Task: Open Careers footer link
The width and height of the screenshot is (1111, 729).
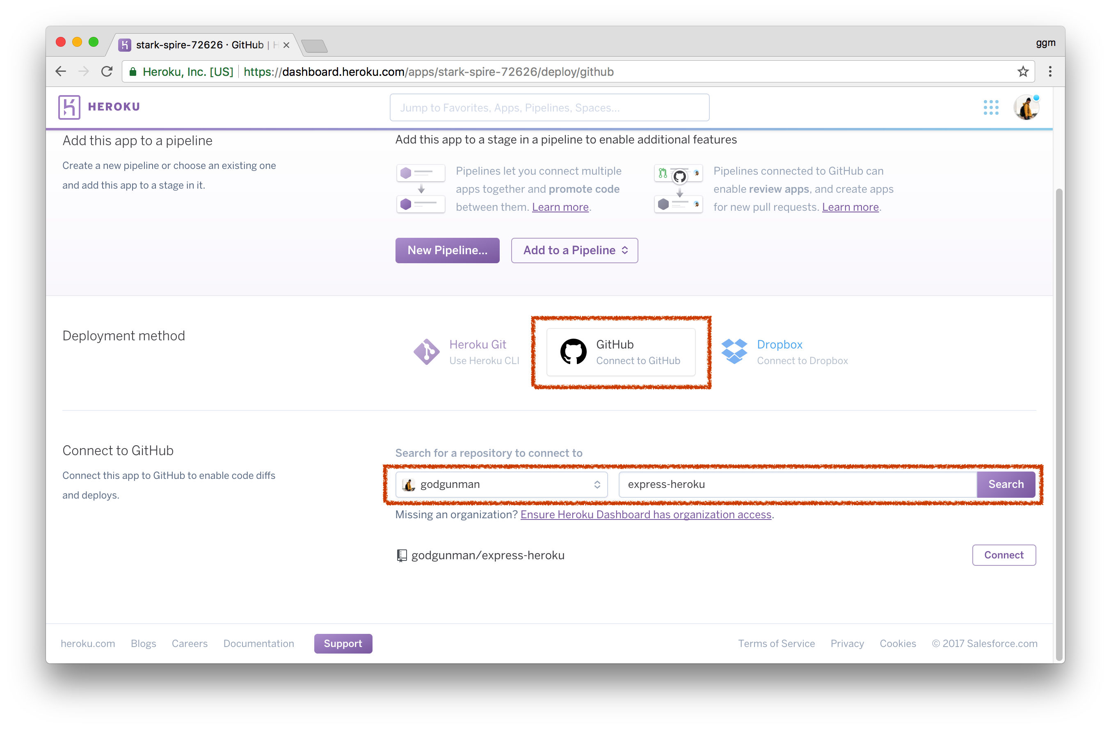Action: tap(190, 644)
